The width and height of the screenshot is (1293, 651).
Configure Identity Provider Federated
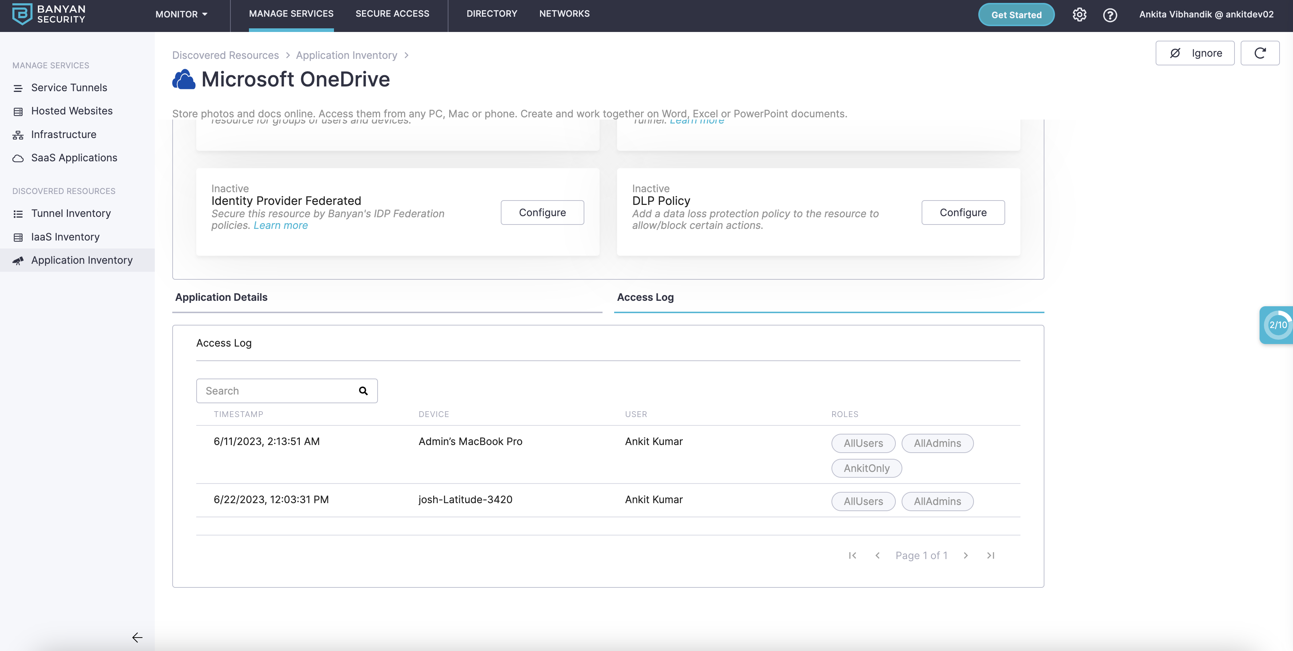pyautogui.click(x=542, y=213)
